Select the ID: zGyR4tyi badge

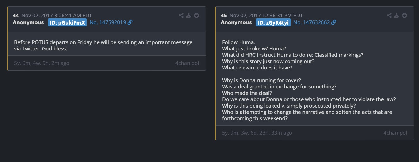[273, 22]
